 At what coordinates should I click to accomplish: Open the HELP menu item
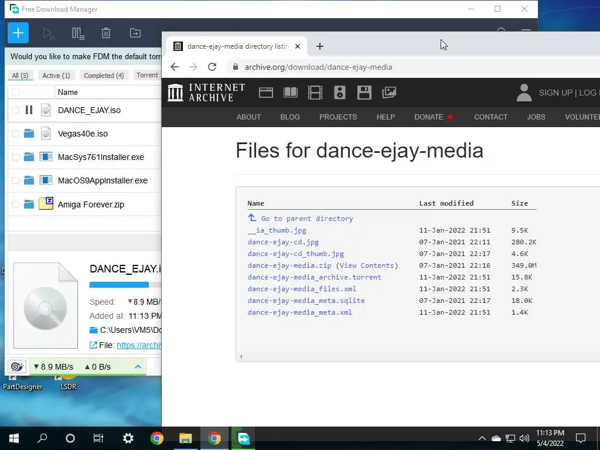click(386, 117)
